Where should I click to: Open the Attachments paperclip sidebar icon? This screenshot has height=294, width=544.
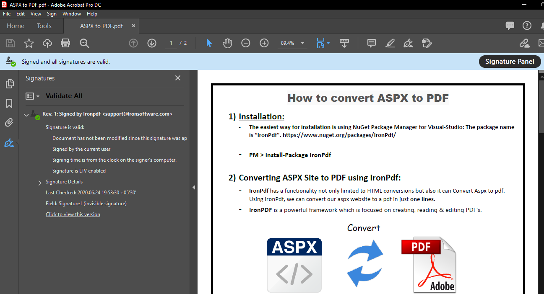tap(9, 123)
